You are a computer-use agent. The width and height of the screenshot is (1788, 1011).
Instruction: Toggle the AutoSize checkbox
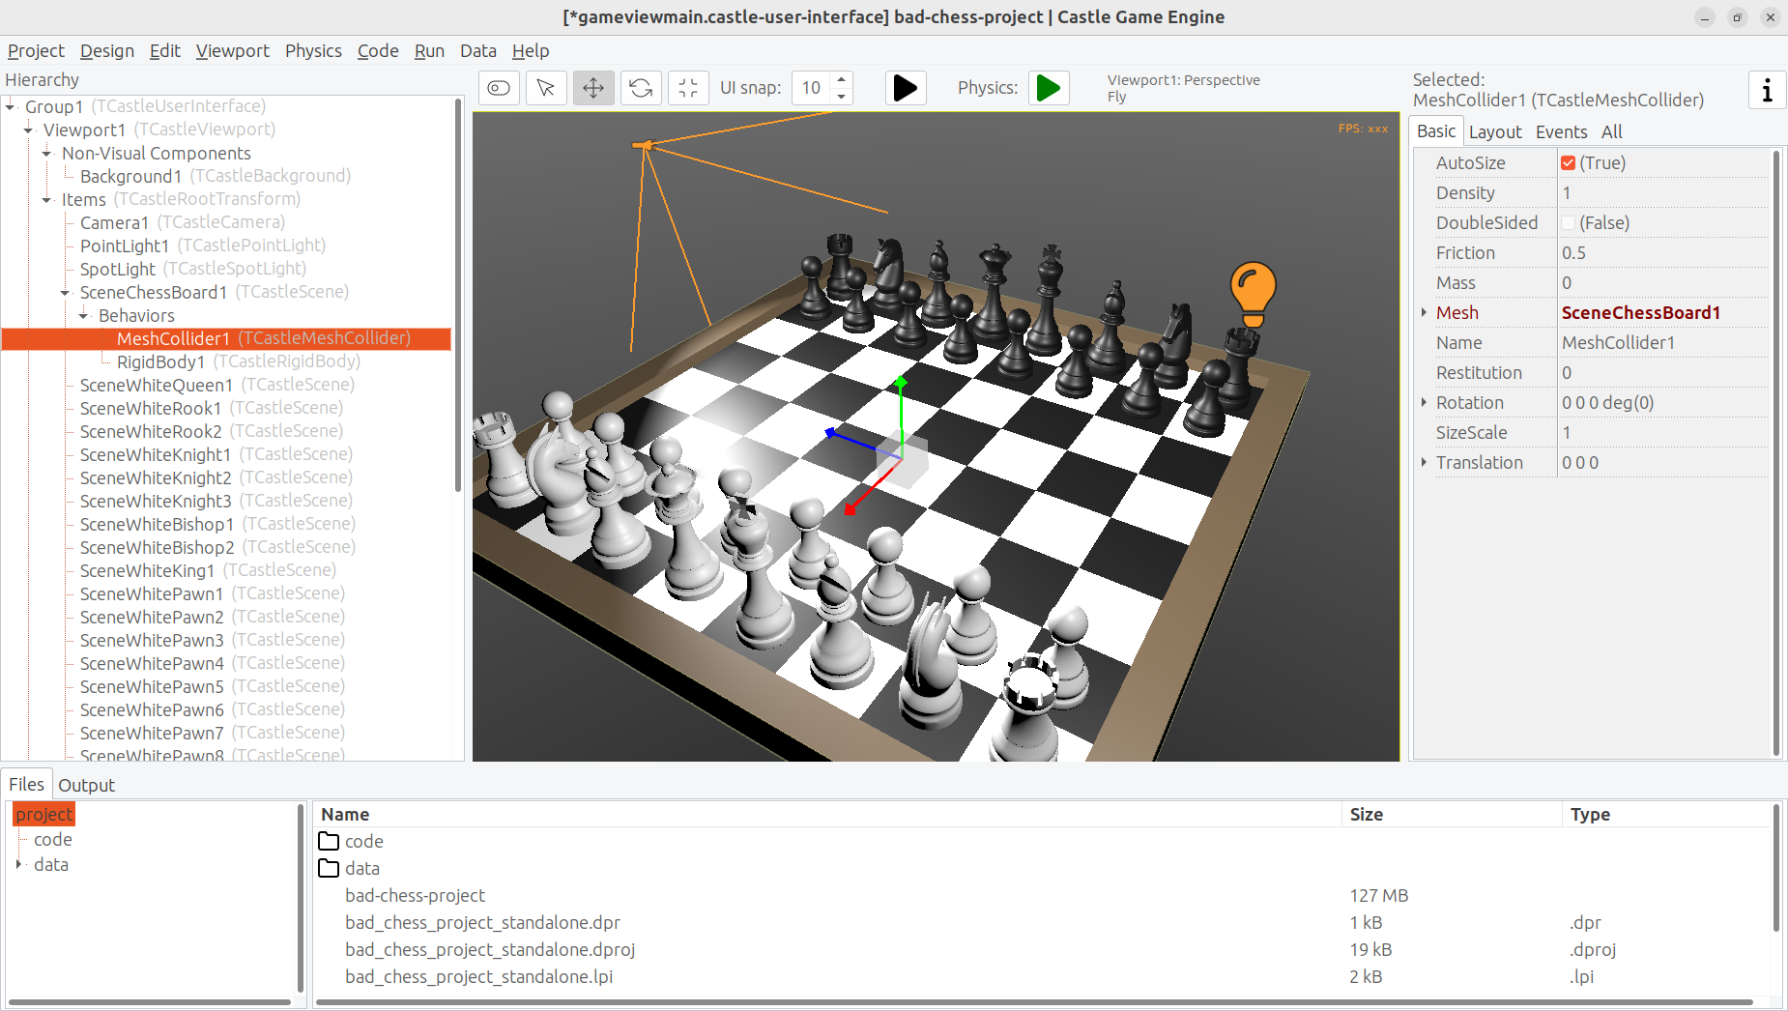pyautogui.click(x=1568, y=163)
